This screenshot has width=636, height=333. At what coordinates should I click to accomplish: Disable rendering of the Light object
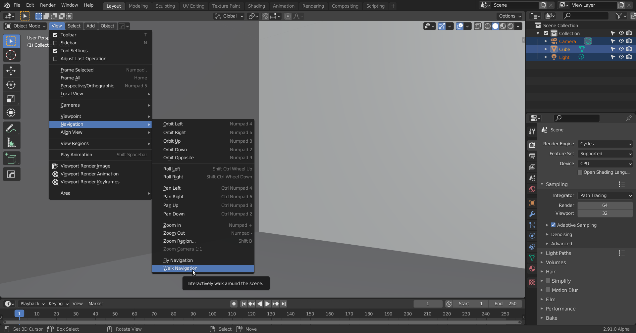point(629,57)
